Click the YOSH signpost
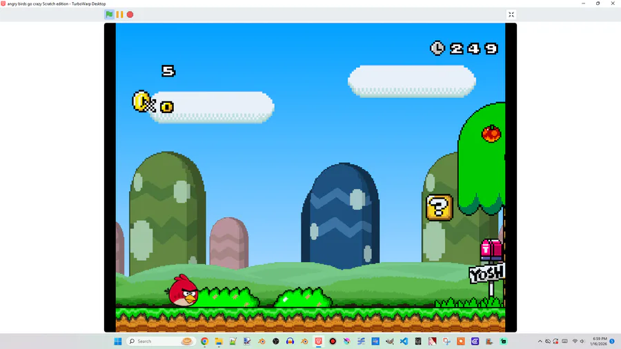The height and width of the screenshot is (349, 621). (486, 273)
